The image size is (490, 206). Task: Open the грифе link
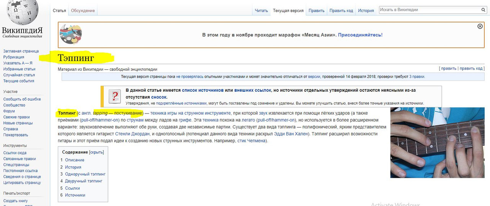[x=185, y=120]
